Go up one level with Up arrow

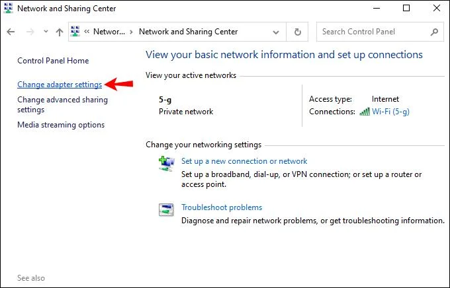point(60,32)
